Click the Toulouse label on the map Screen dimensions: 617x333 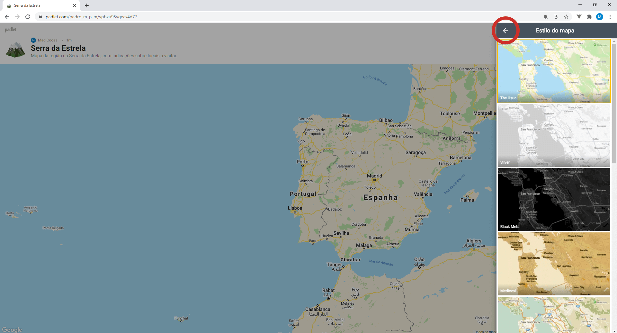coord(450,113)
